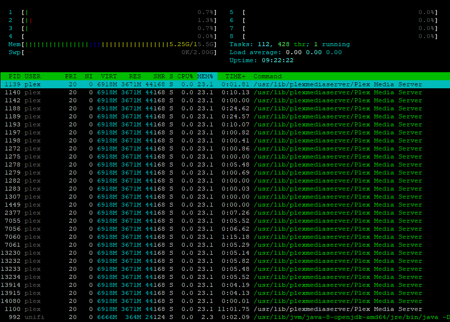
Task: Select process row with PID 7055
Action: tap(225, 221)
